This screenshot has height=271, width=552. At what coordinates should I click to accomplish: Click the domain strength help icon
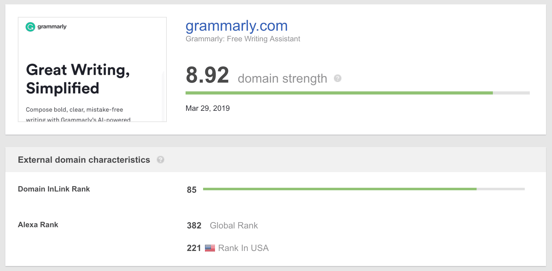(337, 78)
